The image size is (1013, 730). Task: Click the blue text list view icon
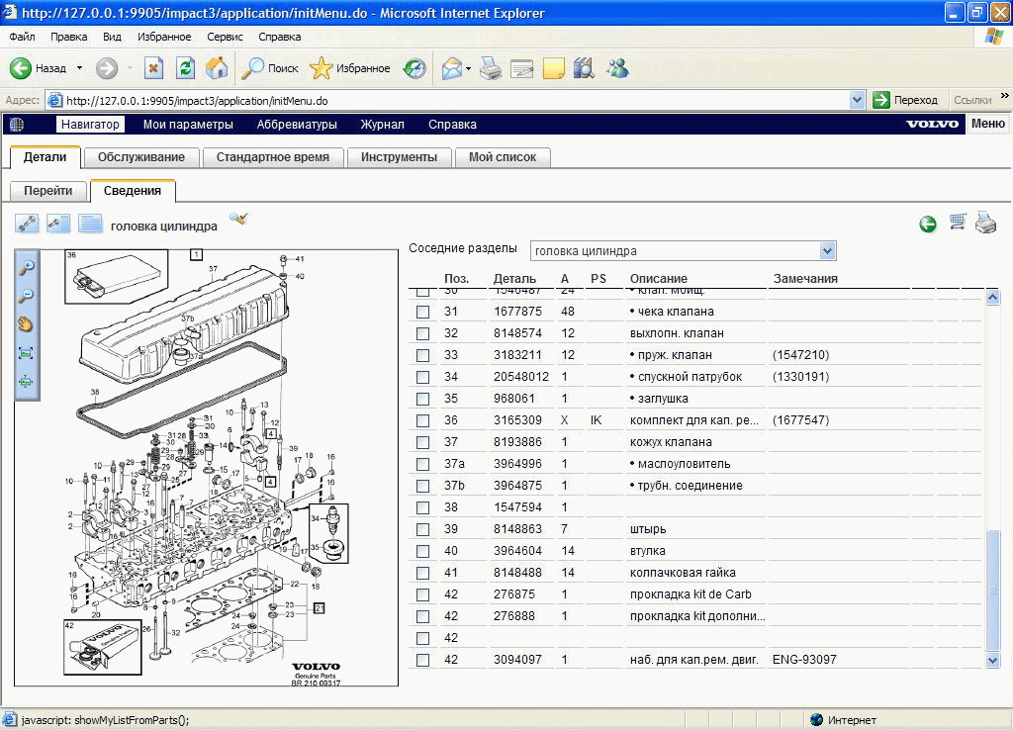(91, 224)
